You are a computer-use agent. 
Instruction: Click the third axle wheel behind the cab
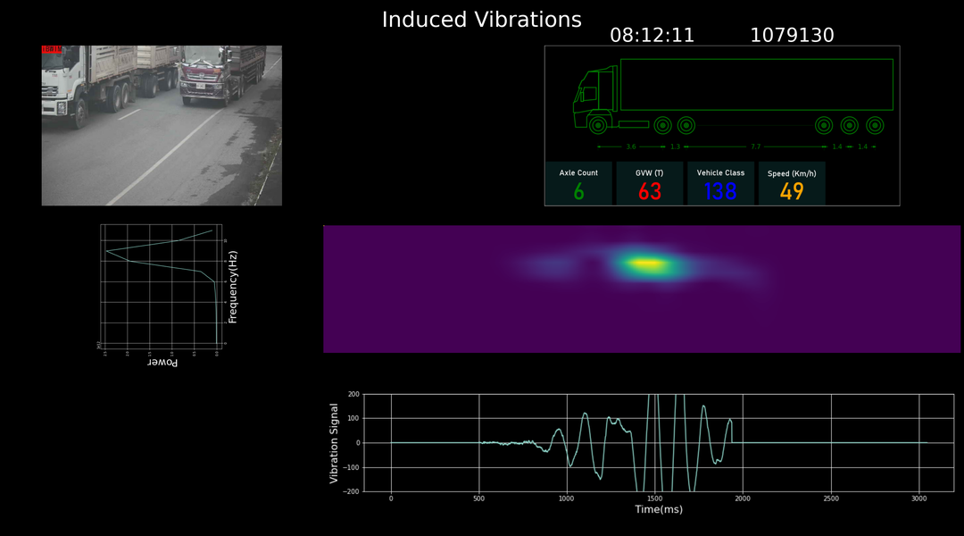(686, 126)
